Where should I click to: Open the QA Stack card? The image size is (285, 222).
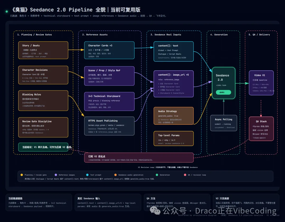pyautogui.click(x=261, y=129)
